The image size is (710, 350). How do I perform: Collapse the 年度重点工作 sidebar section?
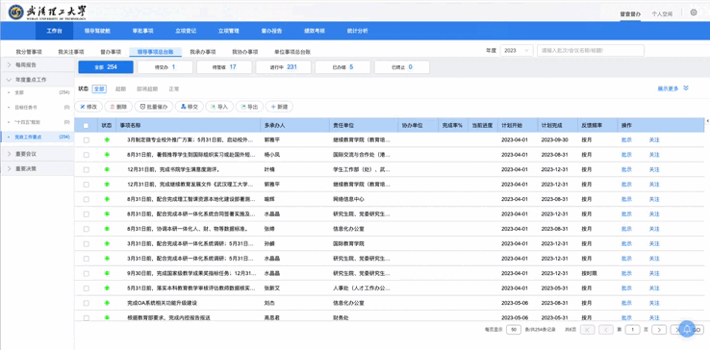(x=38, y=80)
